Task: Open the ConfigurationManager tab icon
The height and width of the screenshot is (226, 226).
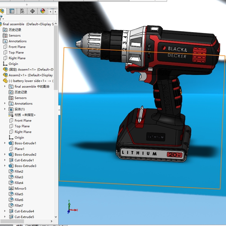Action: 22,11
